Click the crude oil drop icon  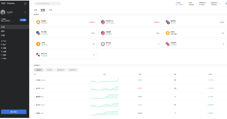[168, 22]
